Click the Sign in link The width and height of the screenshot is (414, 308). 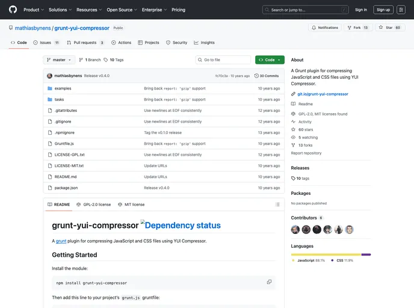pos(361,10)
